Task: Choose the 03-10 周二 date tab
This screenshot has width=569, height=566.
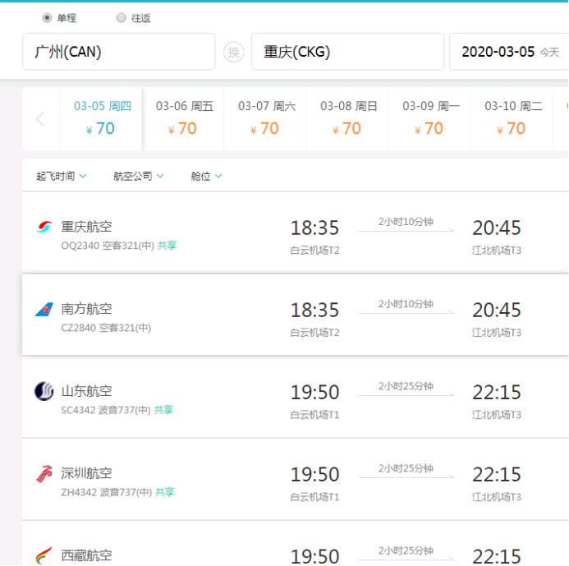Action: [512, 118]
